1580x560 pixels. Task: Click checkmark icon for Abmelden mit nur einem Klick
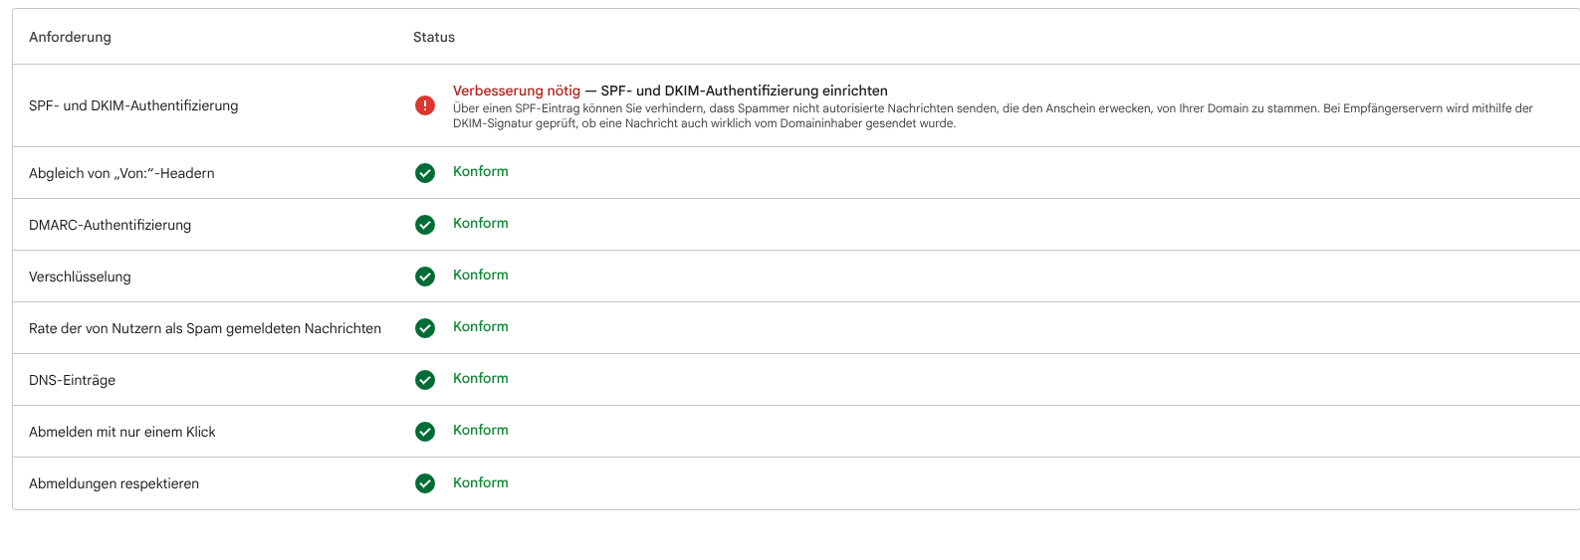pos(425,432)
